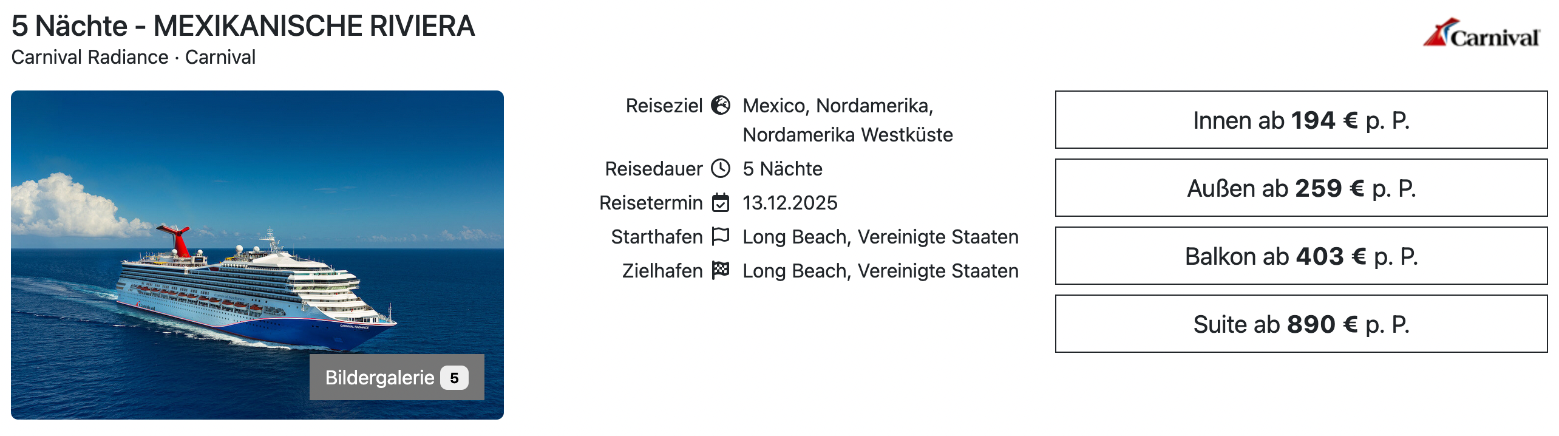This screenshot has height=436, width=1559.
Task: Click the destination text Mexico, Nordamerika
Action: [838, 106]
